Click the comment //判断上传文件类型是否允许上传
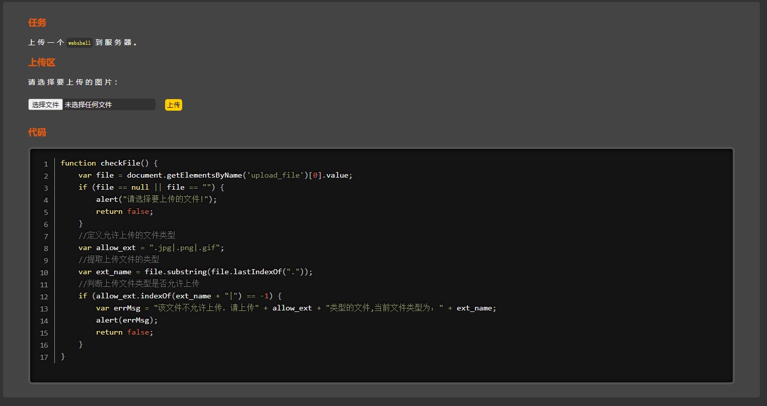The image size is (767, 406). pos(139,284)
